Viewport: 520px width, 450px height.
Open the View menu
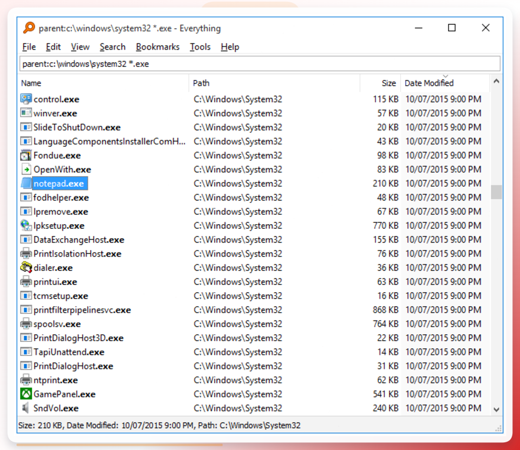(80, 47)
